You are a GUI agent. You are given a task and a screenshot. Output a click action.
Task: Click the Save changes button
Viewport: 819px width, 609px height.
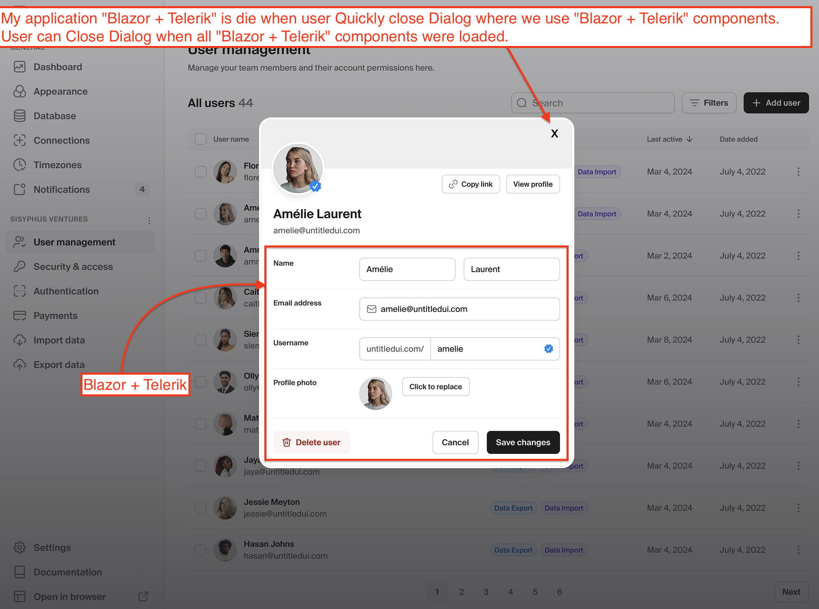pyautogui.click(x=523, y=442)
